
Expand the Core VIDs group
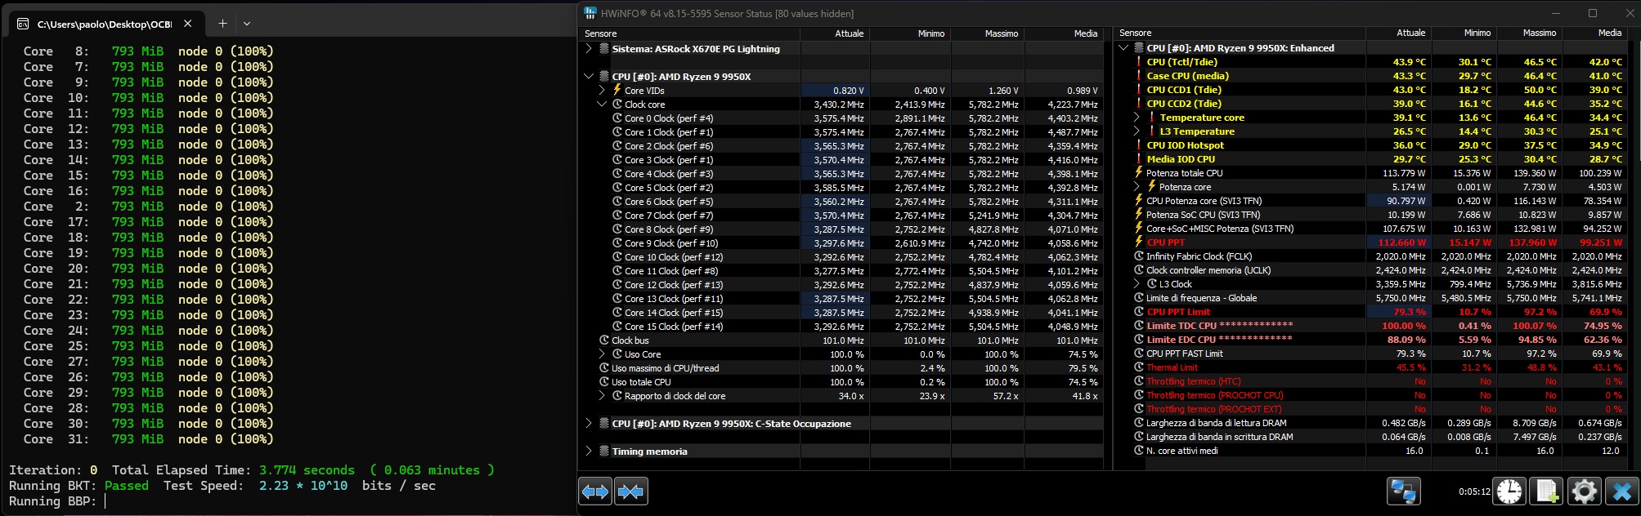click(602, 91)
